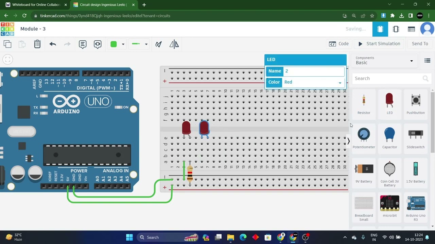The height and width of the screenshot is (244, 435).
Task: Click the component Search field
Action: (391, 78)
